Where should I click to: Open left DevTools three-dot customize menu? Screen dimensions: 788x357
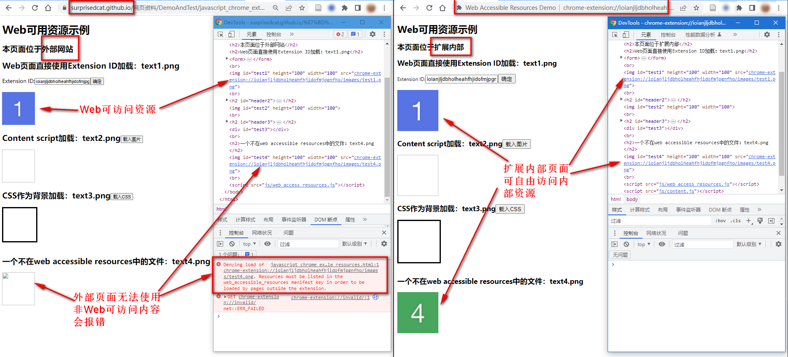coord(384,34)
